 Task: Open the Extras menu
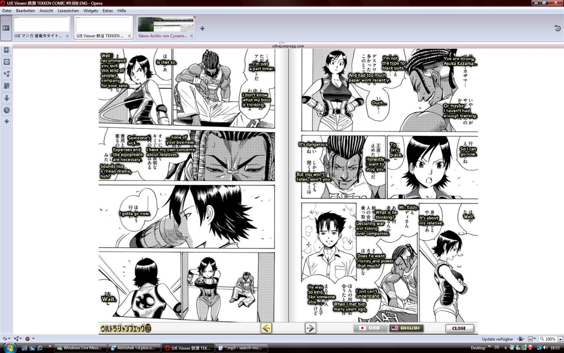point(108,11)
